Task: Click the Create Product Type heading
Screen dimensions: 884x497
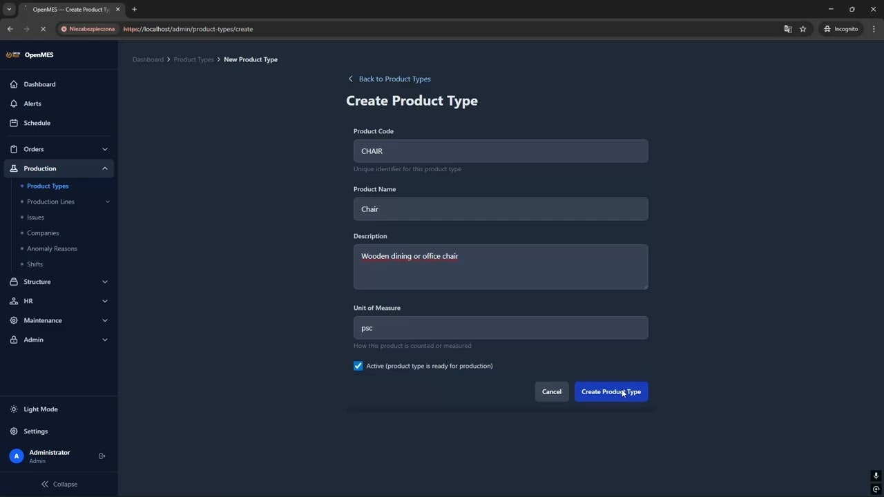Action: point(412,101)
